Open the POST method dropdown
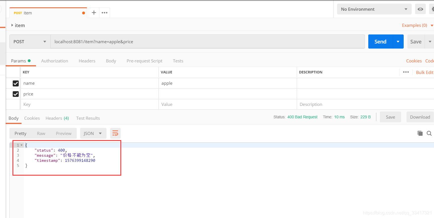The width and height of the screenshot is (434, 218). (x=30, y=42)
